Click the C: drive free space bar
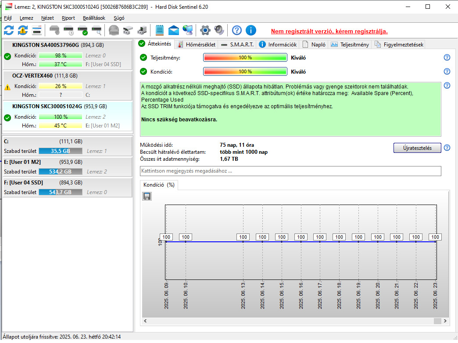 (61, 151)
